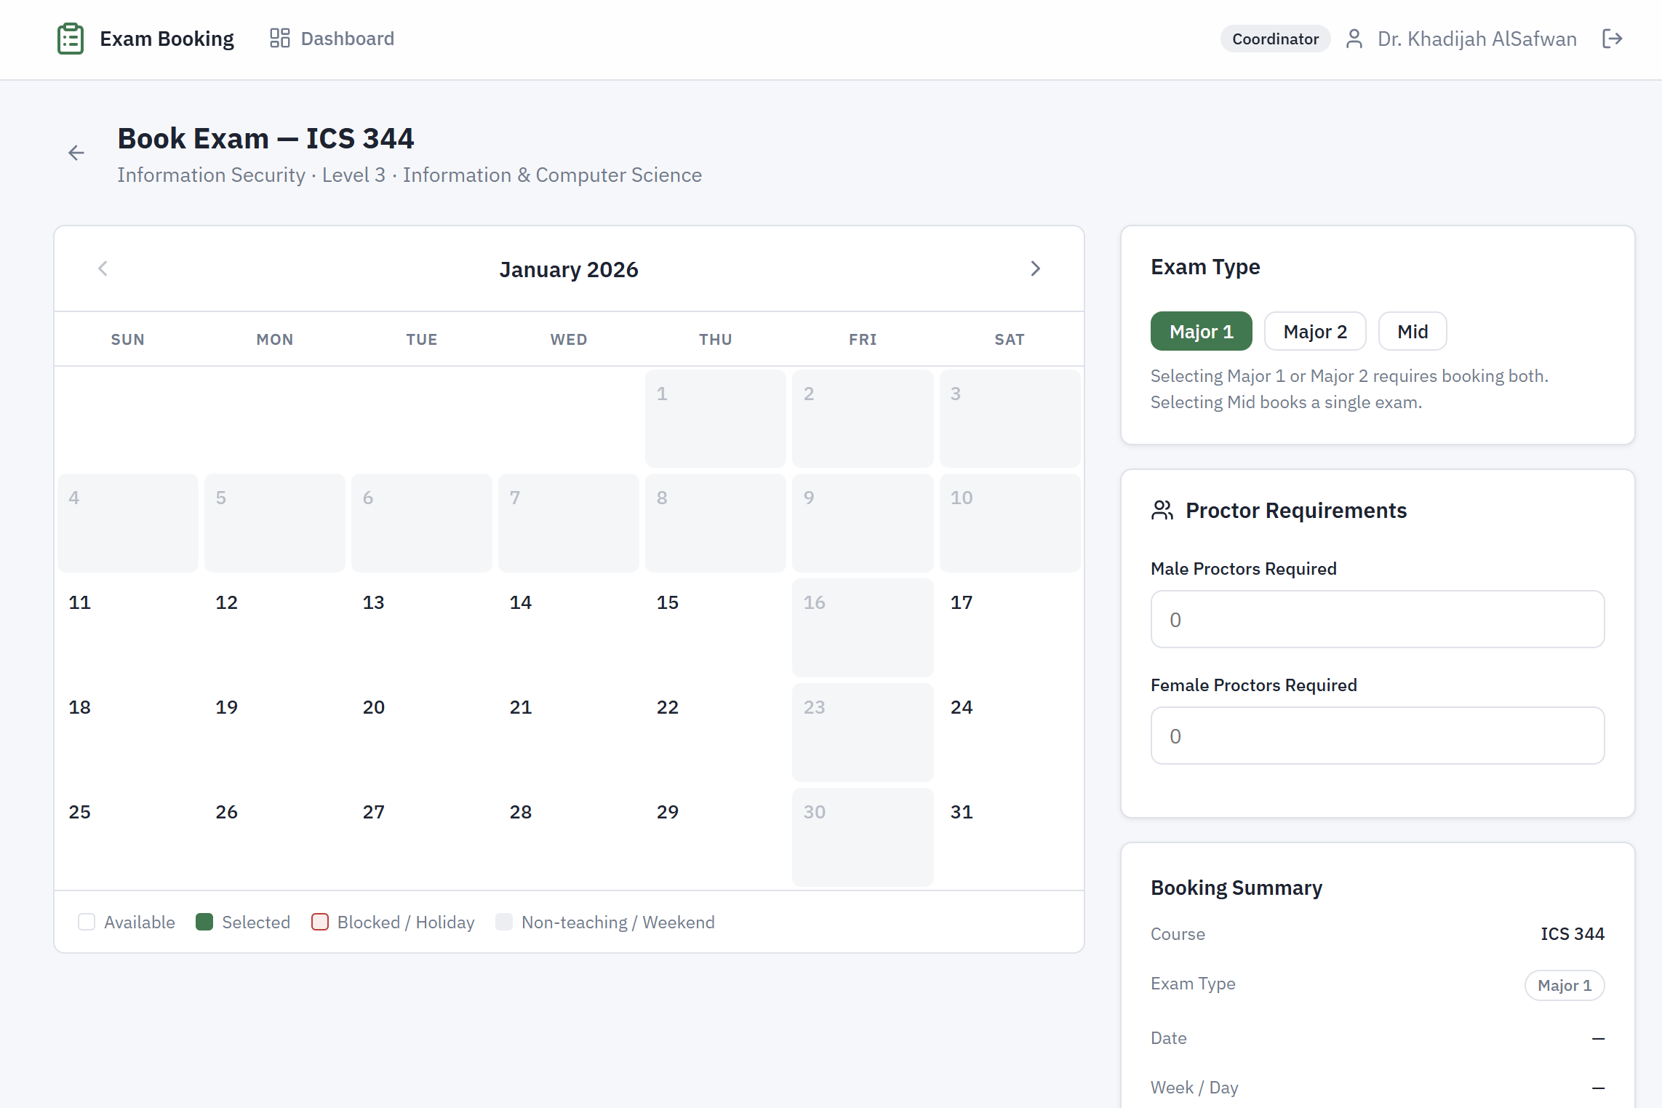Click the Dashboard grid icon
Screen dimensions: 1662x1108
tap(279, 38)
